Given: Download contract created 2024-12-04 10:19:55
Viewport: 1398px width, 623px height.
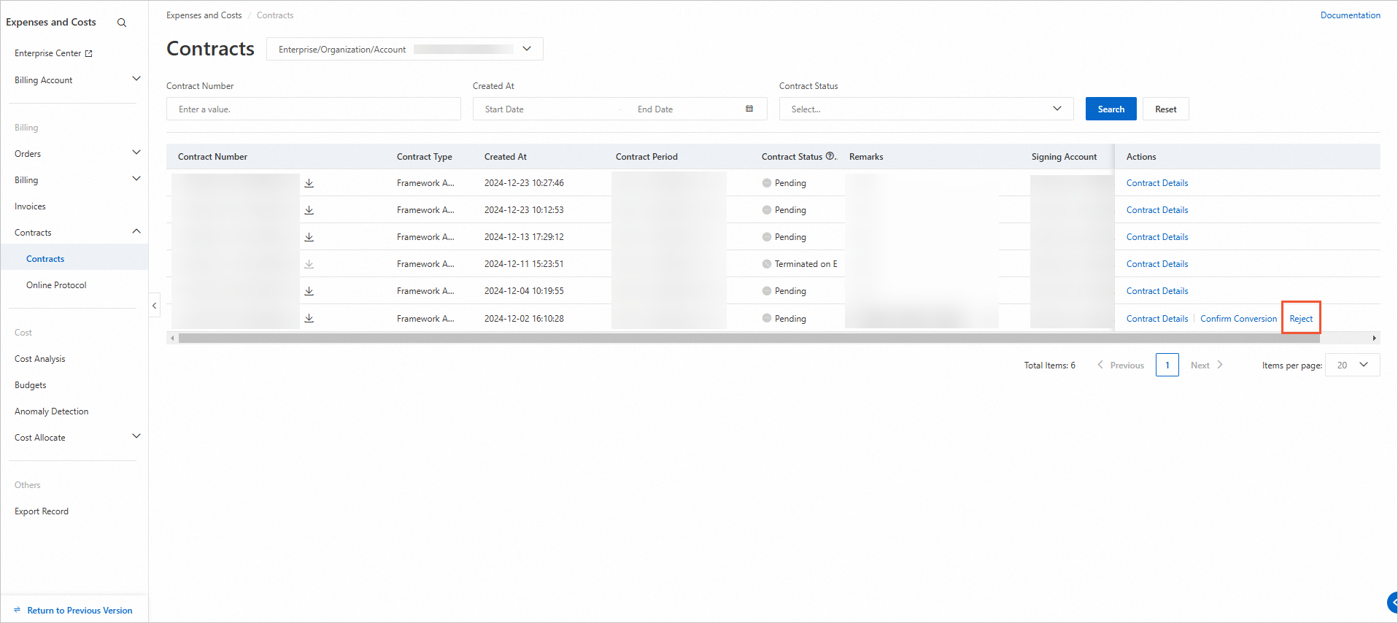Looking at the screenshot, I should (309, 291).
